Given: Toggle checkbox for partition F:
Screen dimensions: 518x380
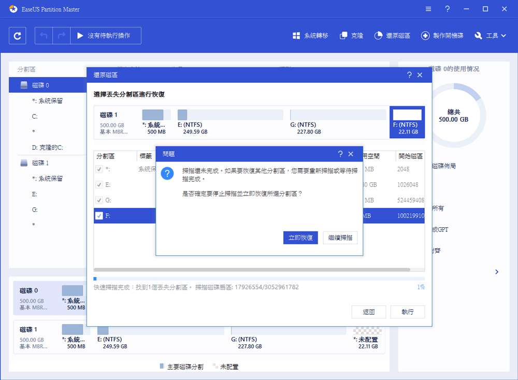Looking at the screenshot, I should (99, 216).
